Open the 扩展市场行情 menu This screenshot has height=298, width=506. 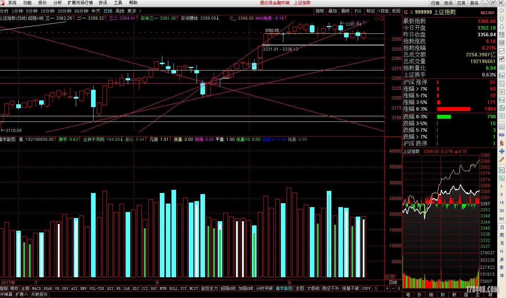click(80, 3)
